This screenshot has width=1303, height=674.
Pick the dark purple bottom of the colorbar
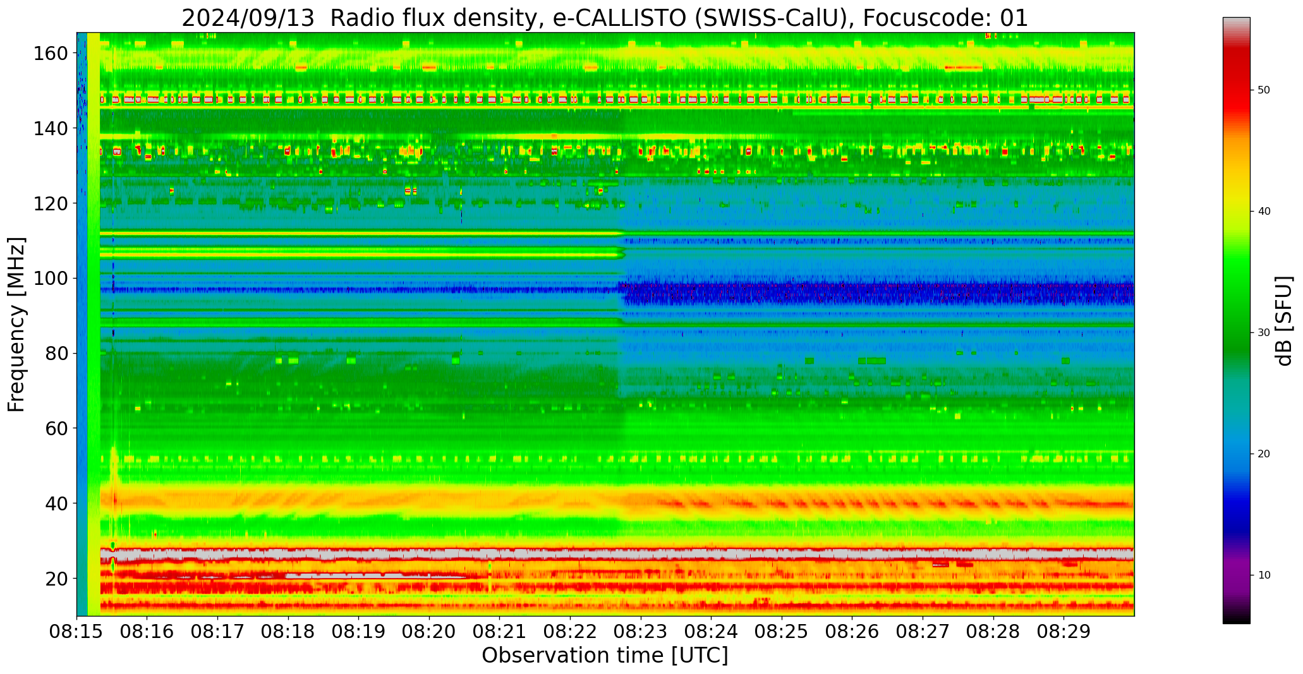tap(1236, 613)
